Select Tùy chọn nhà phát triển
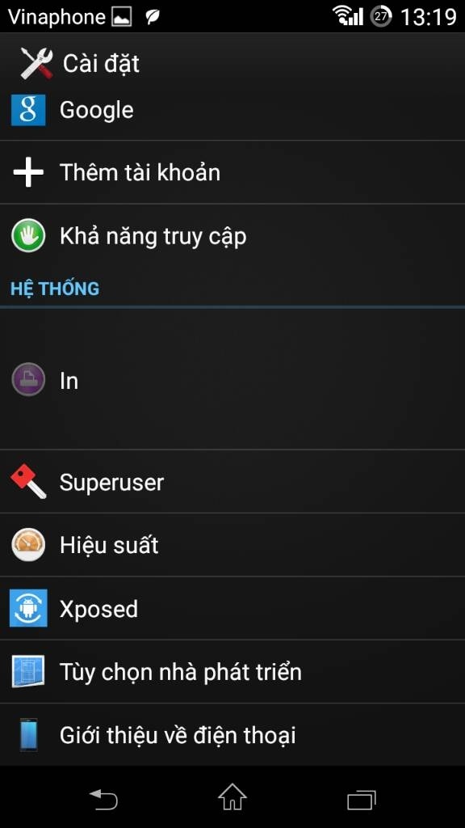 (232, 672)
